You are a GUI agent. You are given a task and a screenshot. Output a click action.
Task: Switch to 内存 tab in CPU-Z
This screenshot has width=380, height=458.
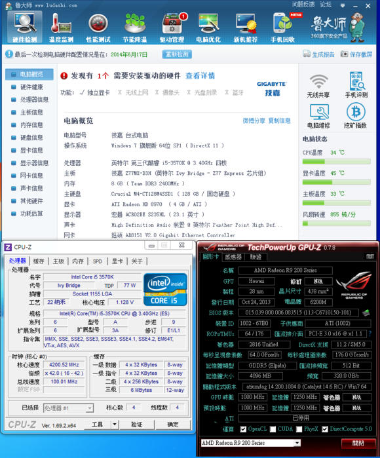(x=78, y=261)
